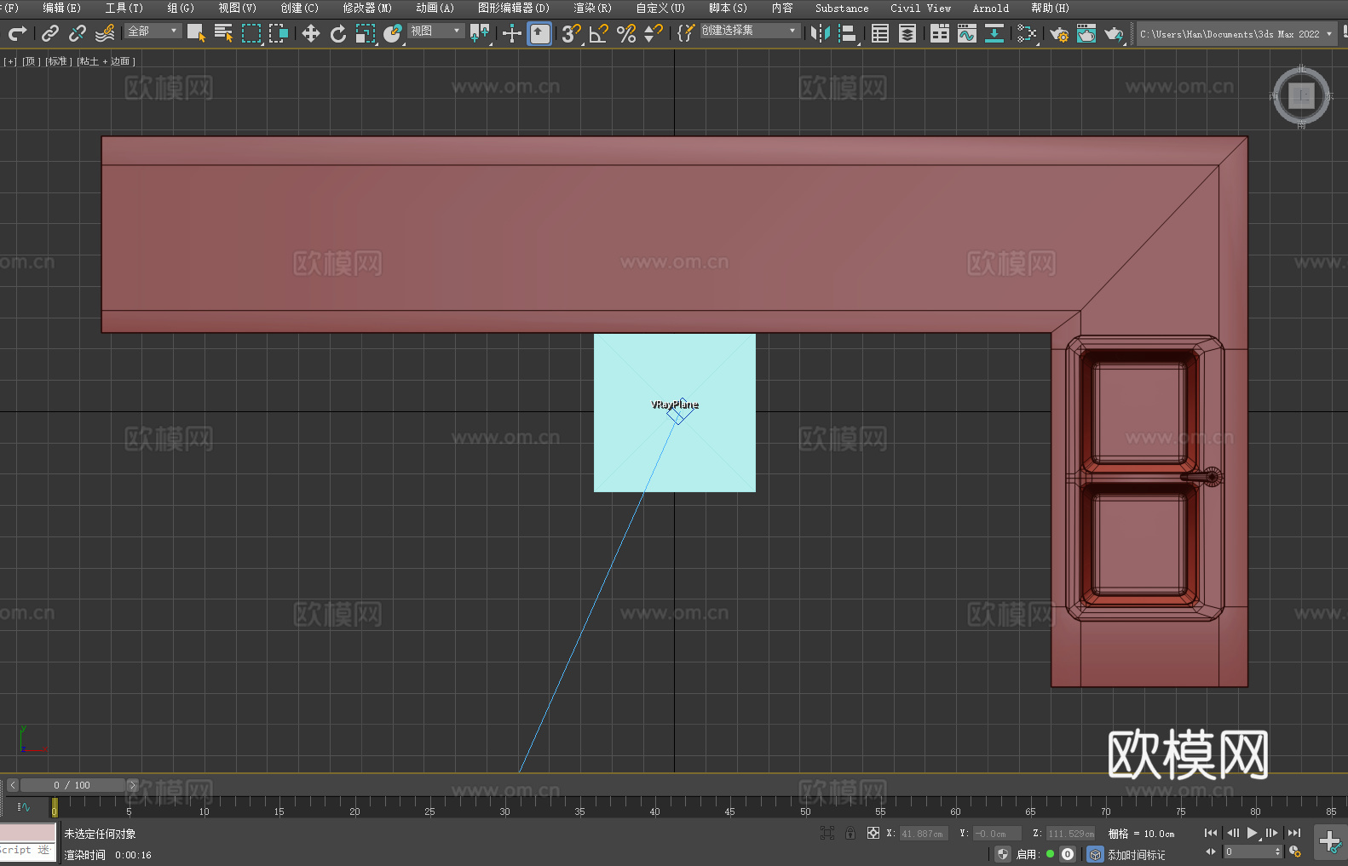The height and width of the screenshot is (866, 1348).
Task: Go to the start frame
Action: click(1210, 833)
